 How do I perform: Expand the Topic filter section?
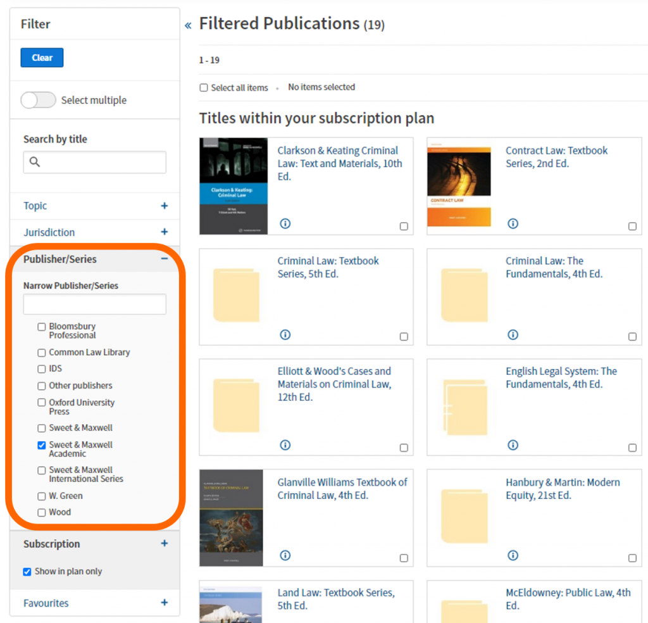[x=164, y=206]
